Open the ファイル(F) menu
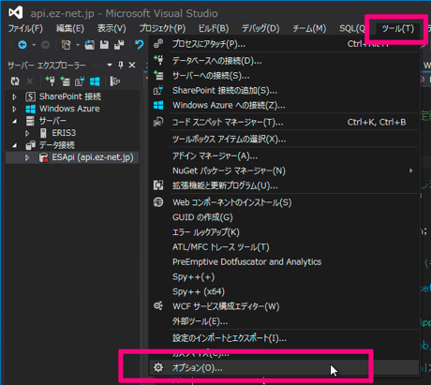Viewport: 431px width, 385px height. point(25,28)
